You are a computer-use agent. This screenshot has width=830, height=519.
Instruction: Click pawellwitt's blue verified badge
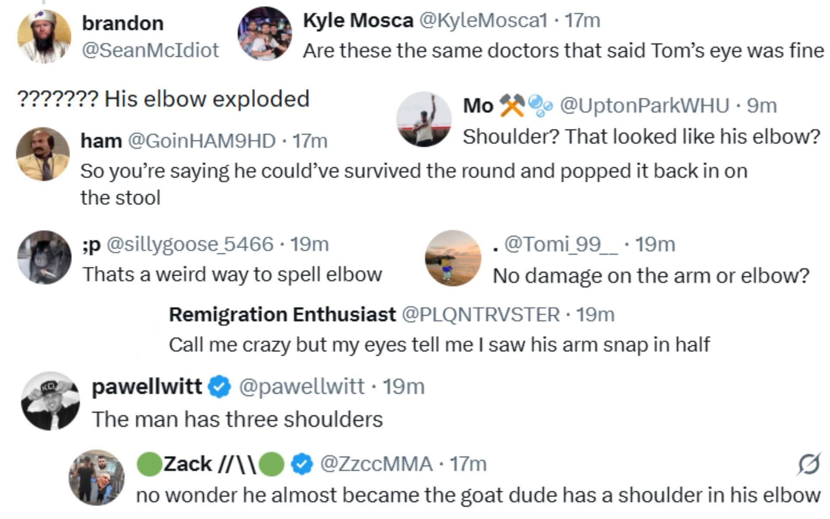coord(220,387)
